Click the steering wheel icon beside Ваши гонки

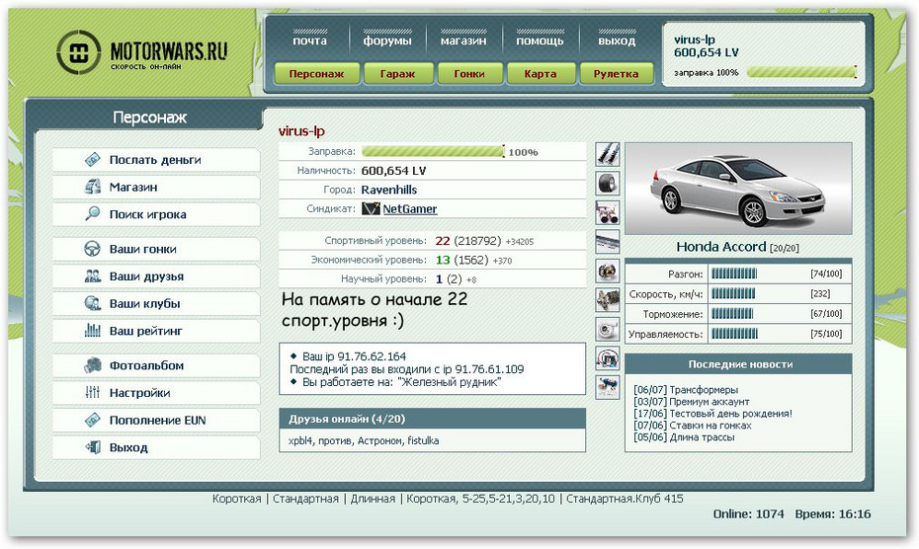[93, 249]
